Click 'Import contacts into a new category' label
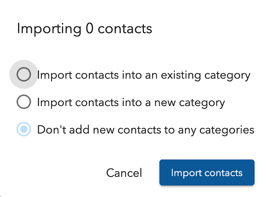Image resolution: width=269 pixels, height=197 pixels. coord(131,102)
